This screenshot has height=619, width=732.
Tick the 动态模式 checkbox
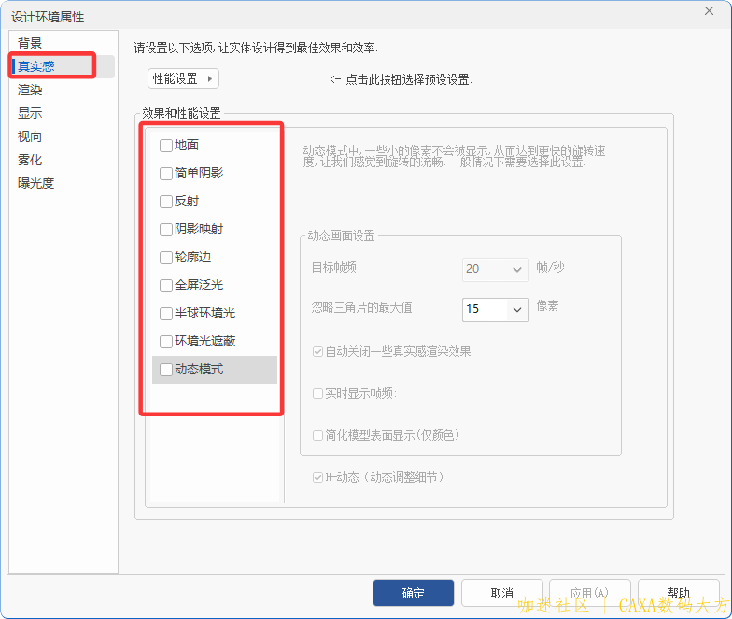(x=166, y=370)
